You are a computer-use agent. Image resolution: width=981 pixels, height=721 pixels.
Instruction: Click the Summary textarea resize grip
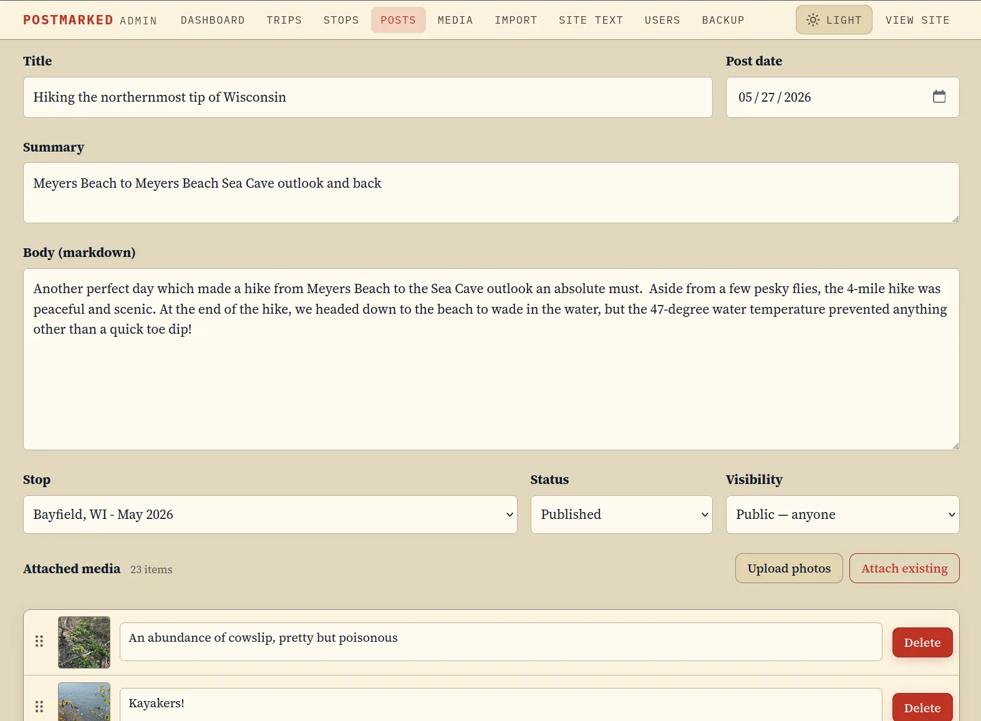tap(955, 219)
